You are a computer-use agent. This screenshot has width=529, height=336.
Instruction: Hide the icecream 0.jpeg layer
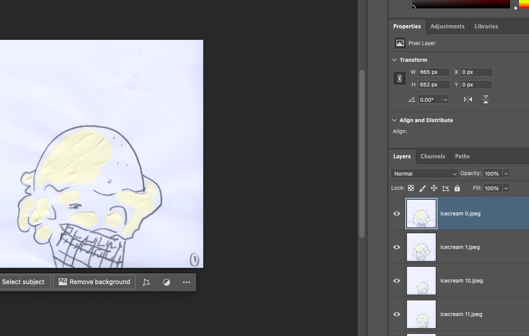coord(396,214)
